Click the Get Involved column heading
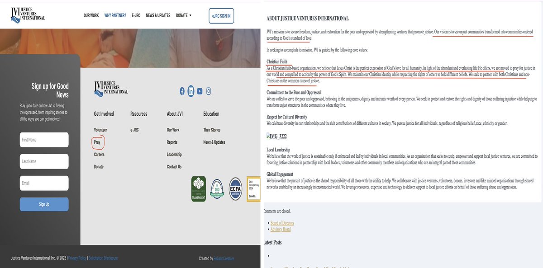 pyautogui.click(x=104, y=114)
